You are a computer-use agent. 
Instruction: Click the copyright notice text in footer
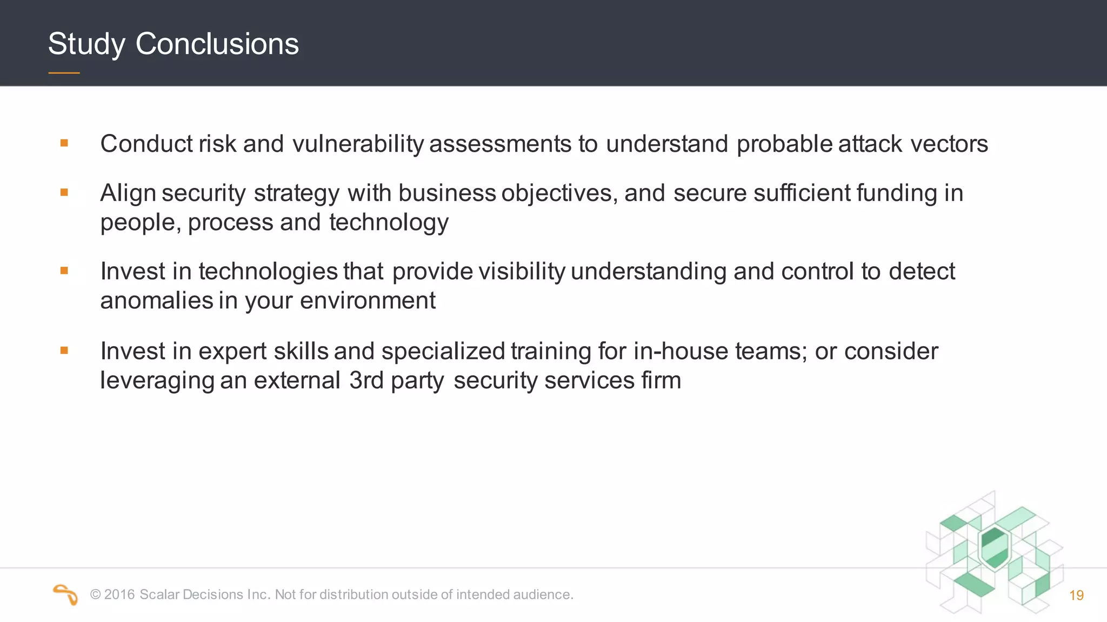(x=331, y=594)
